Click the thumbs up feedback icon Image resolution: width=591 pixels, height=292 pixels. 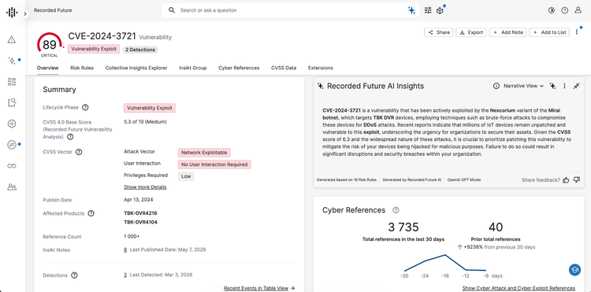tap(566, 180)
